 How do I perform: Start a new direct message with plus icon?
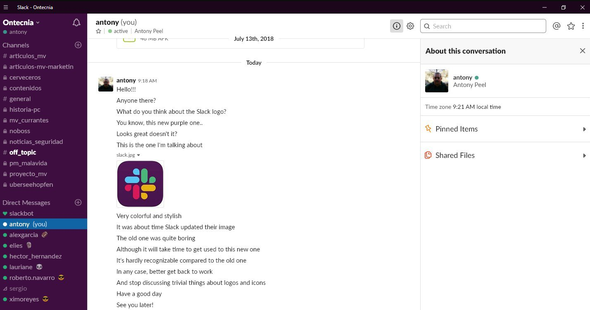[x=78, y=202]
